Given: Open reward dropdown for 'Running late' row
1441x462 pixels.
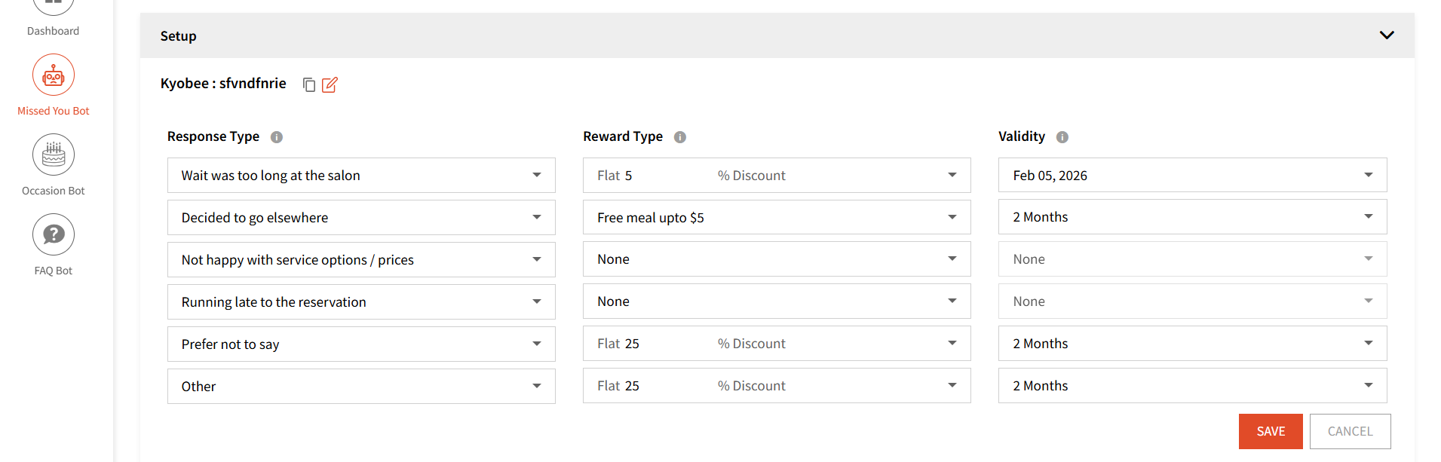Looking at the screenshot, I should click(777, 301).
